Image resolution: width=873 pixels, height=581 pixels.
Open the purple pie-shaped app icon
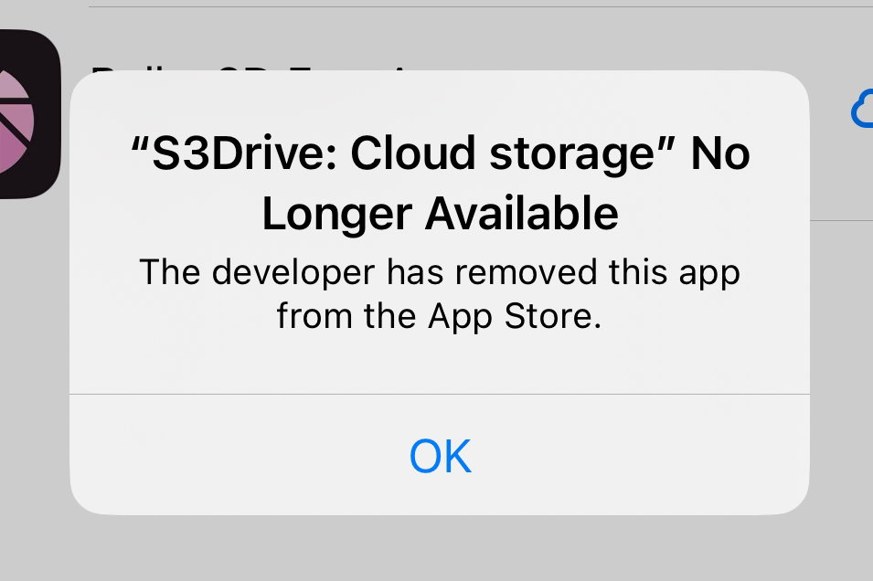[x=27, y=114]
